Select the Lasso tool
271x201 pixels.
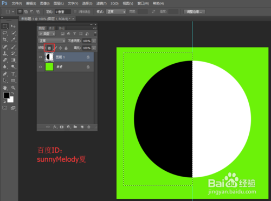coord(5,33)
